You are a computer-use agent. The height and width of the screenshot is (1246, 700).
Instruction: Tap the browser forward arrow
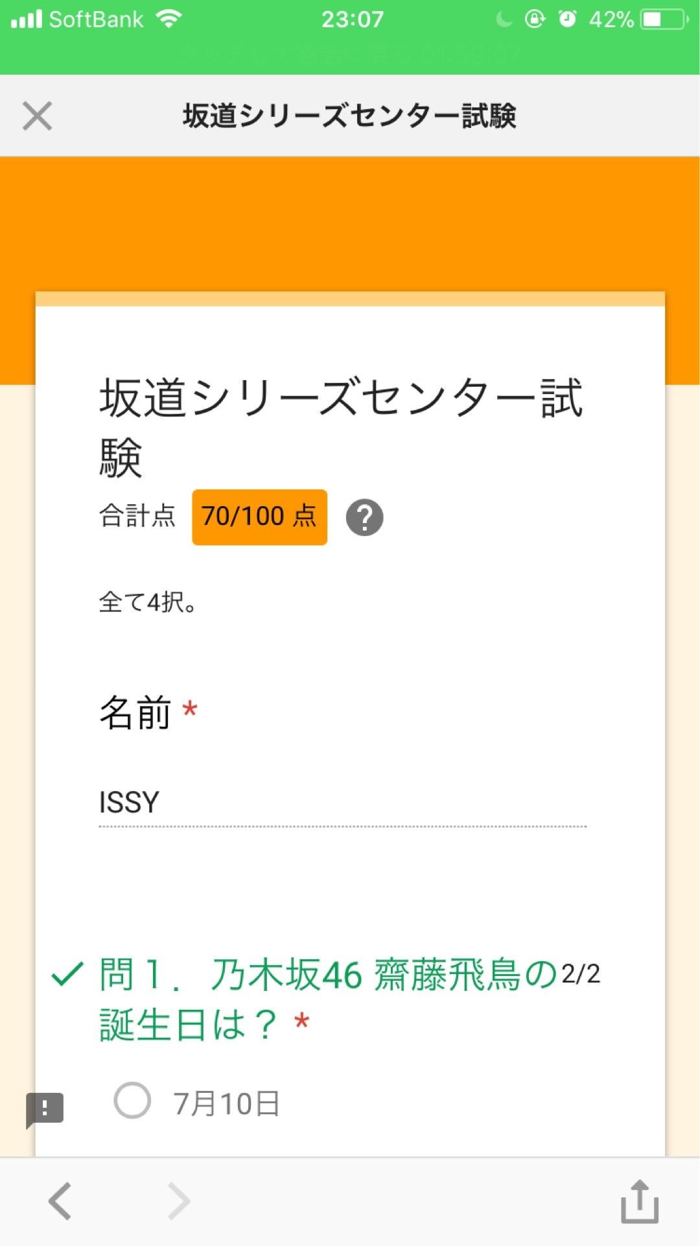point(178,1201)
